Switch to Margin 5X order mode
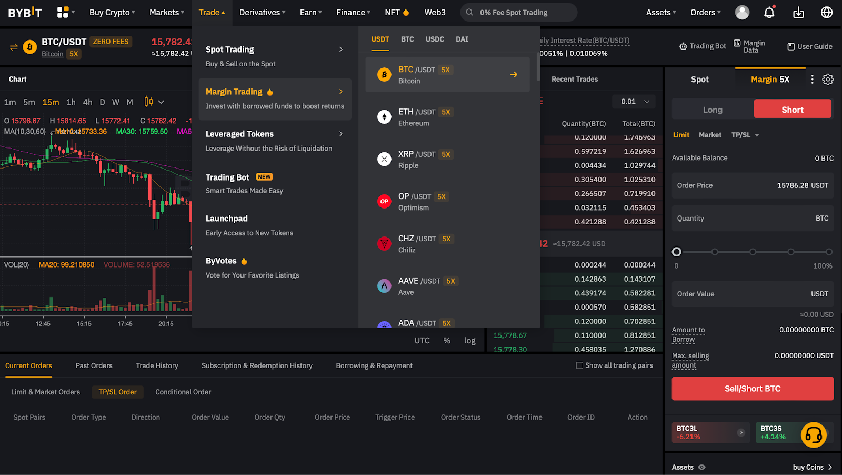This screenshot has height=475, width=842. 770,80
